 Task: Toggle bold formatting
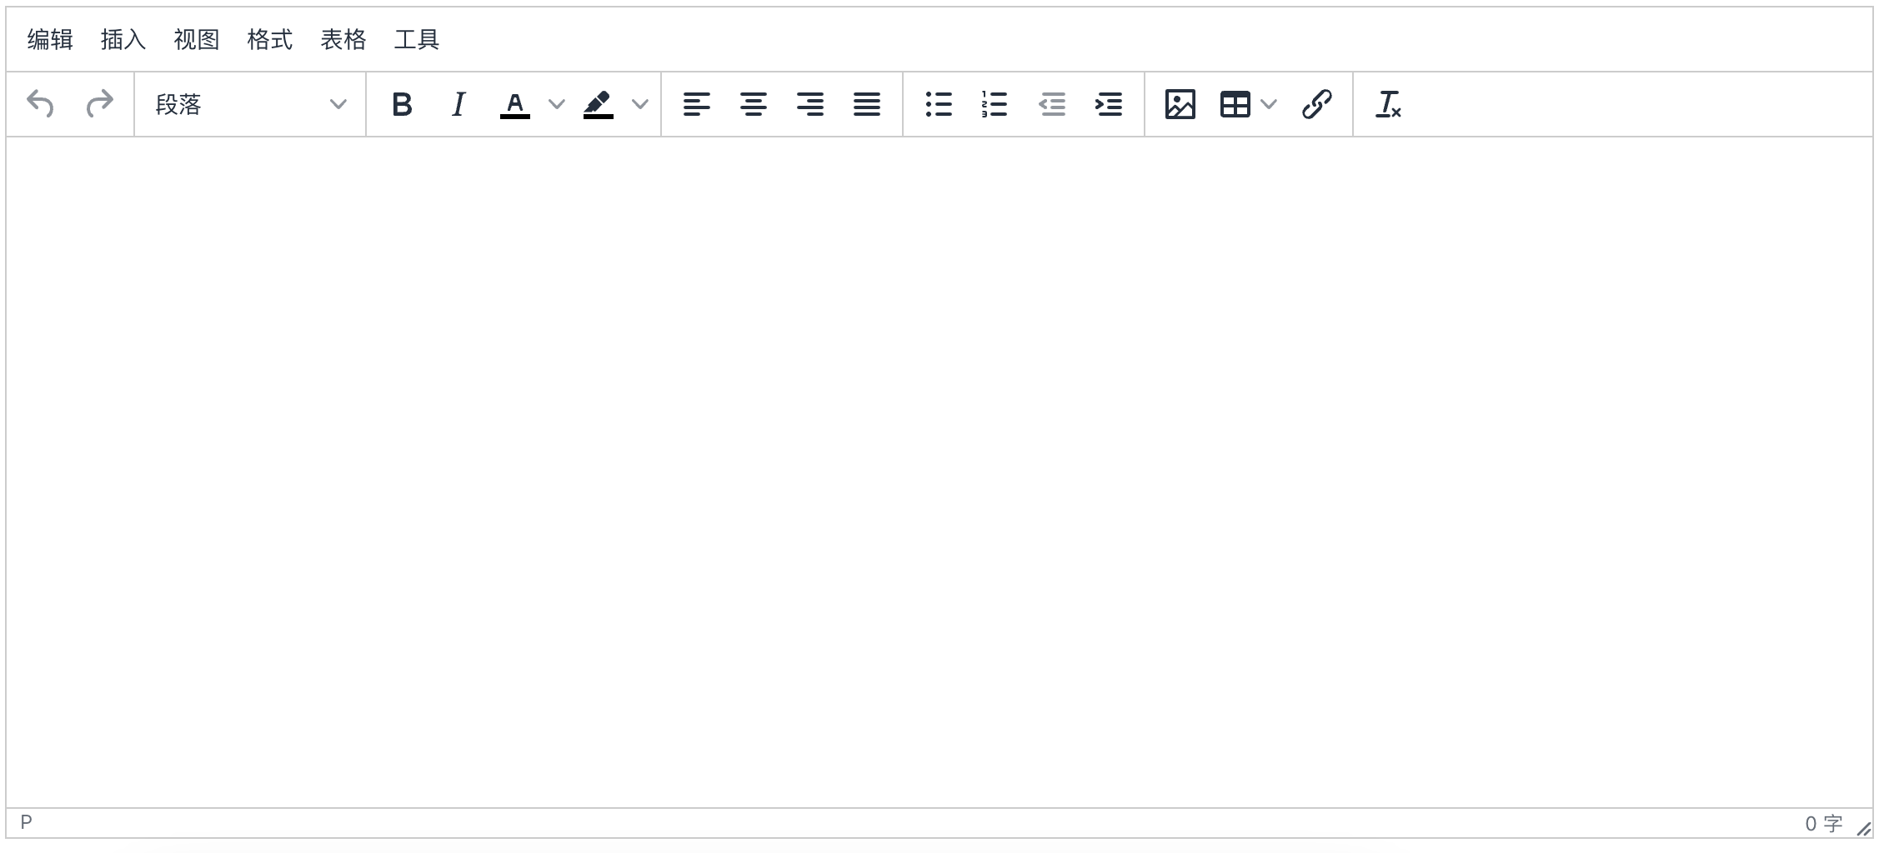pyautogui.click(x=402, y=104)
